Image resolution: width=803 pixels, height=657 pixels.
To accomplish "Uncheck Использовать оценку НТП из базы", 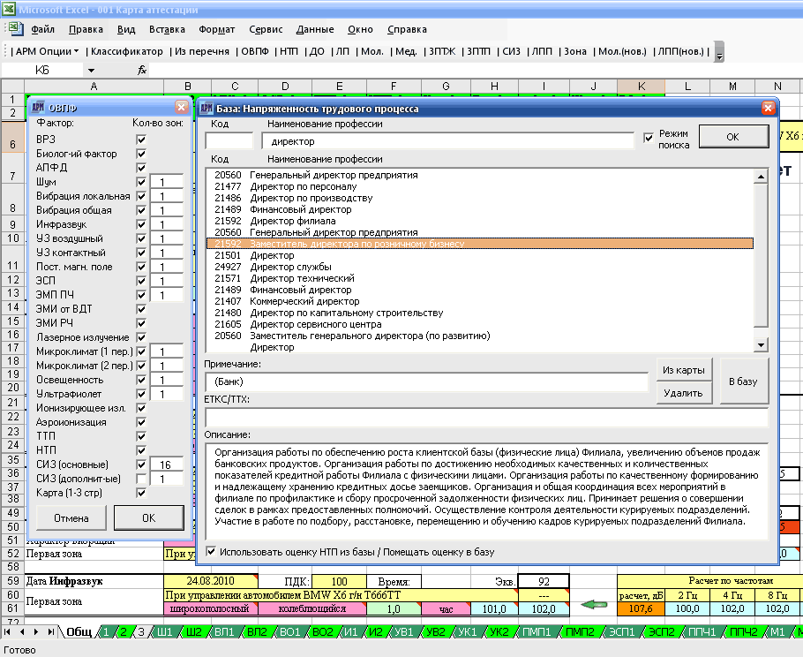I will point(211,551).
